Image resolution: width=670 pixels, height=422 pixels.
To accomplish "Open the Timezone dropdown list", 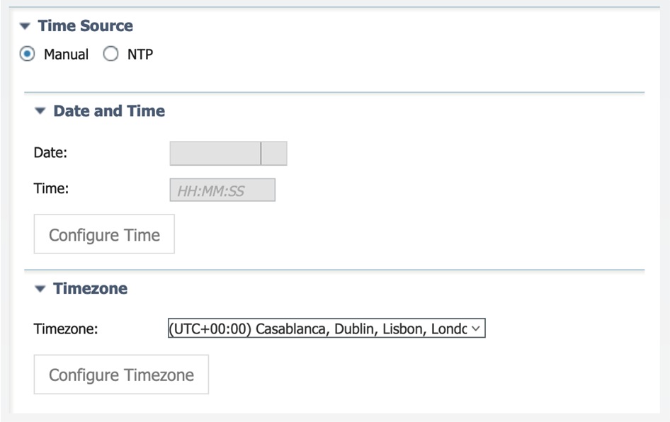I will pos(319,329).
